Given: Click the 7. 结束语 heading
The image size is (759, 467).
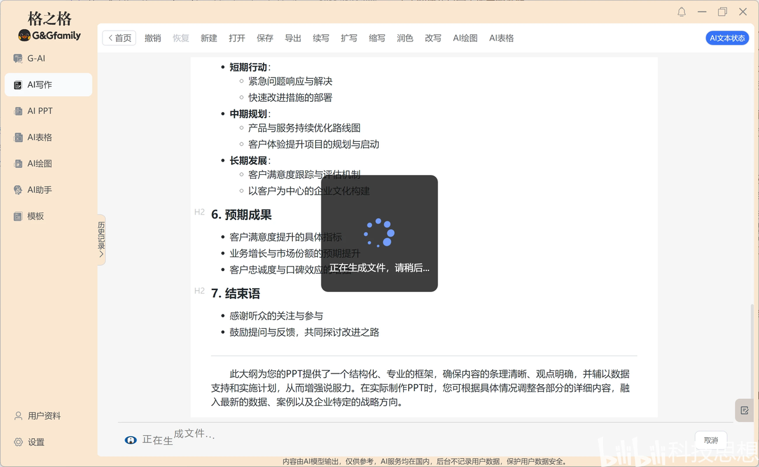Looking at the screenshot, I should click(x=235, y=293).
